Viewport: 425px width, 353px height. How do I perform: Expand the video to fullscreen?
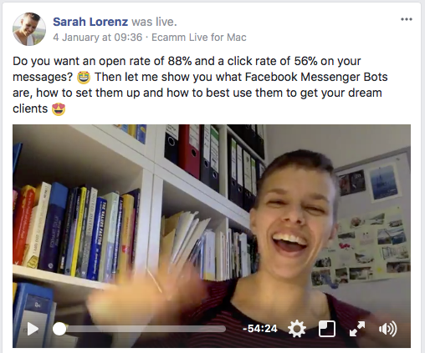[x=357, y=329]
